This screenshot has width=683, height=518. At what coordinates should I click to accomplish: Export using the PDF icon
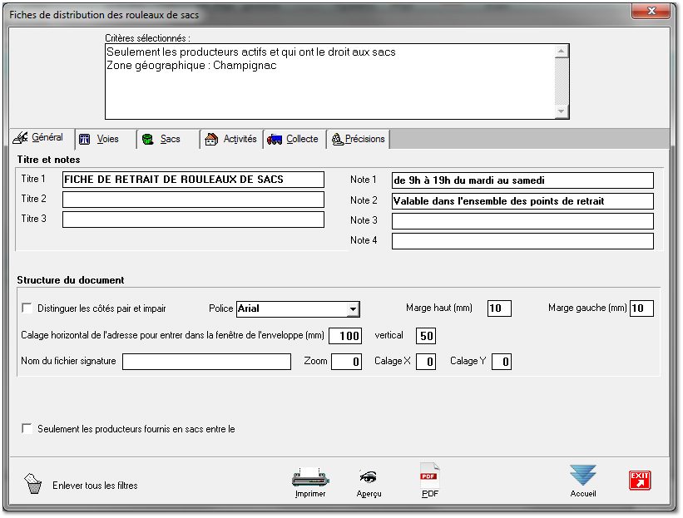pos(429,476)
